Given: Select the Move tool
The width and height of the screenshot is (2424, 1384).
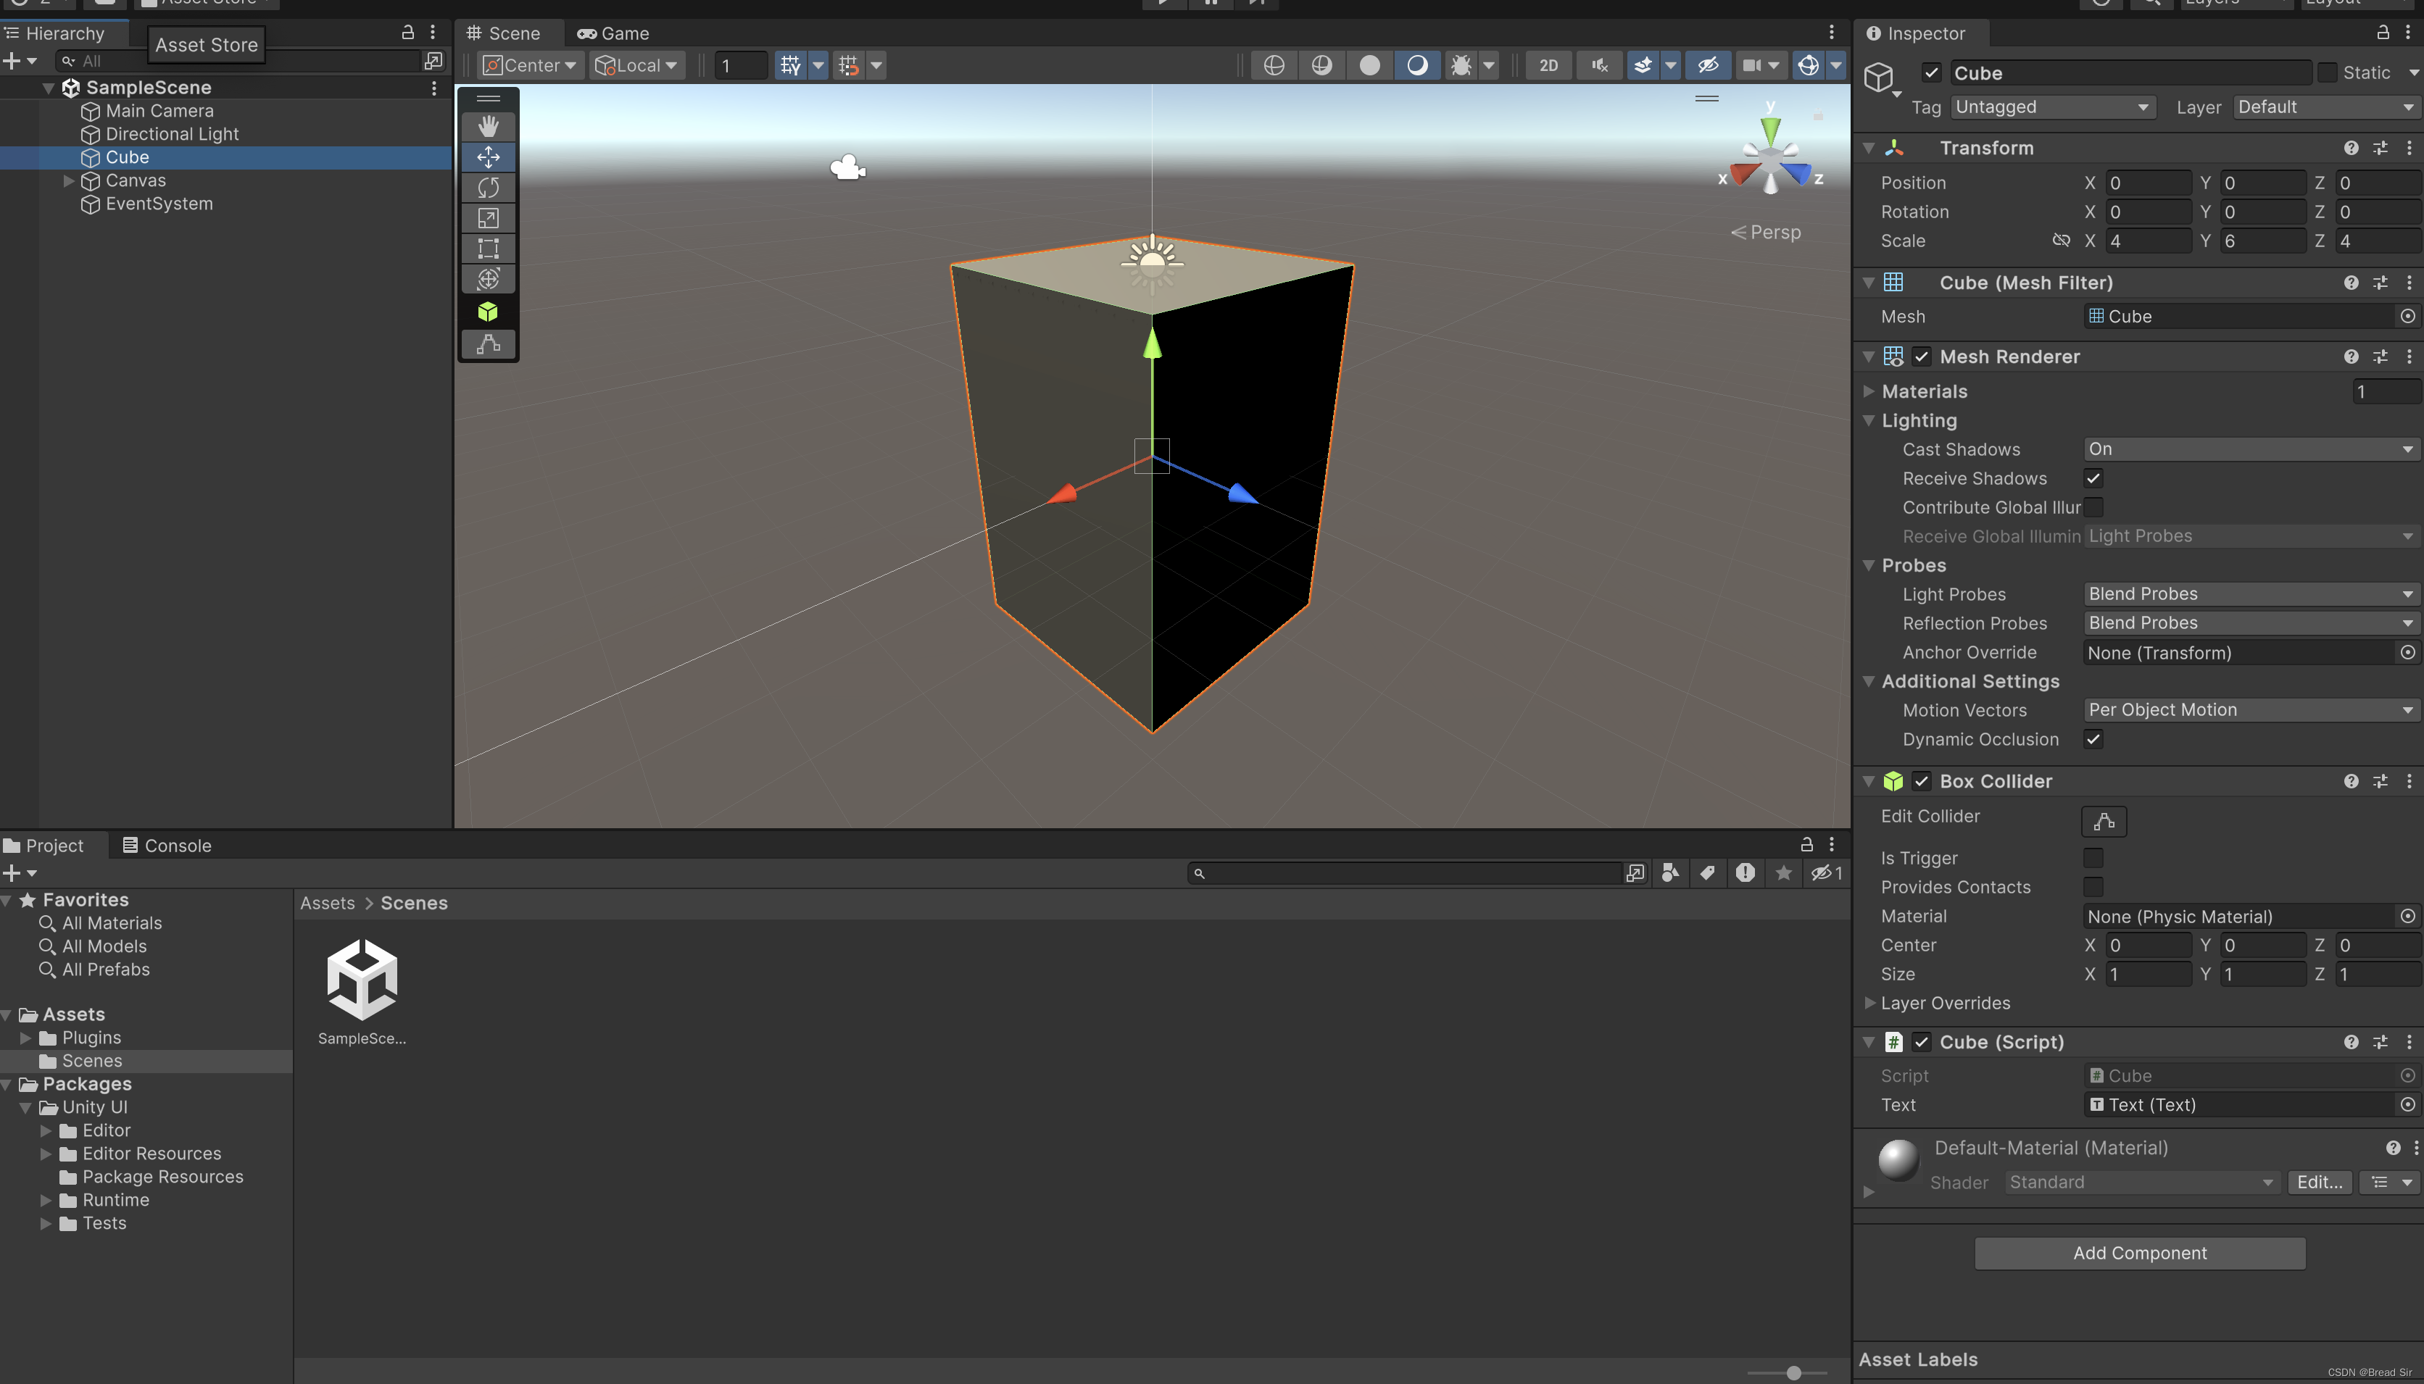Looking at the screenshot, I should coord(488,157).
